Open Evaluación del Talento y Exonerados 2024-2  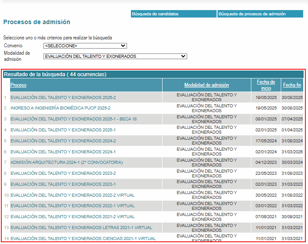tap(63, 141)
